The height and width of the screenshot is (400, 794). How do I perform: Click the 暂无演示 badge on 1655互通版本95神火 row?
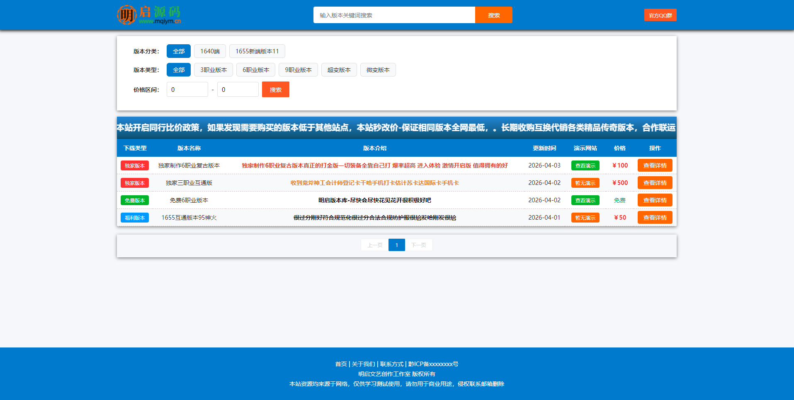585,217
